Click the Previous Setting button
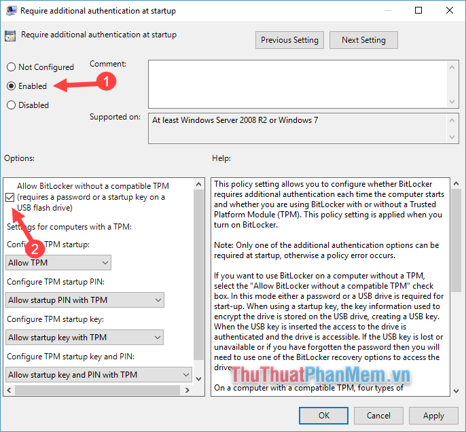Viewport: 466px width, 432px height. (289, 40)
